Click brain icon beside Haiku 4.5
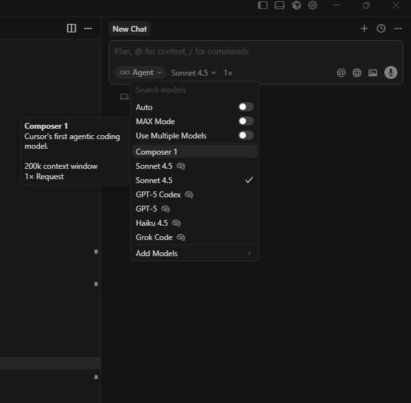Viewport: 411px width, 403px height. point(176,223)
